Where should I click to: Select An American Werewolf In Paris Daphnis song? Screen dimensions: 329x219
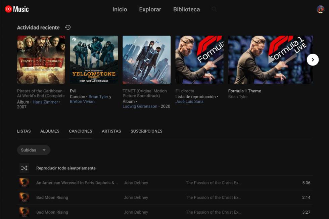(77, 183)
